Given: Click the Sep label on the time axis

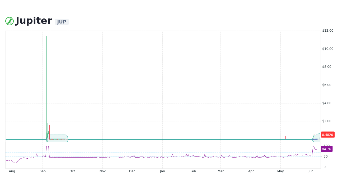Looking at the screenshot, I should [43, 171].
